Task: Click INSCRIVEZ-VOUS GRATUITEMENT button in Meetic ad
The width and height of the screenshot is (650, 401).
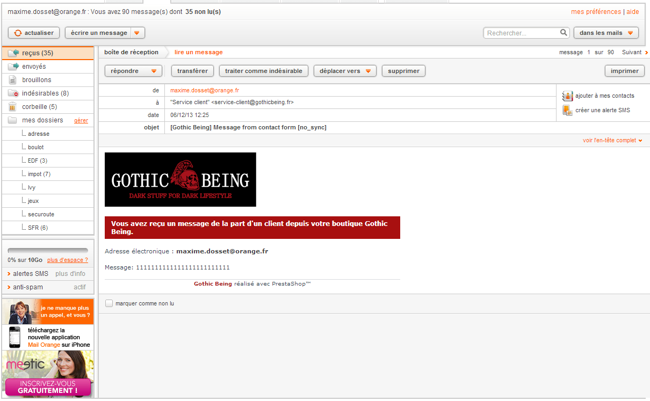Action: 48,387
